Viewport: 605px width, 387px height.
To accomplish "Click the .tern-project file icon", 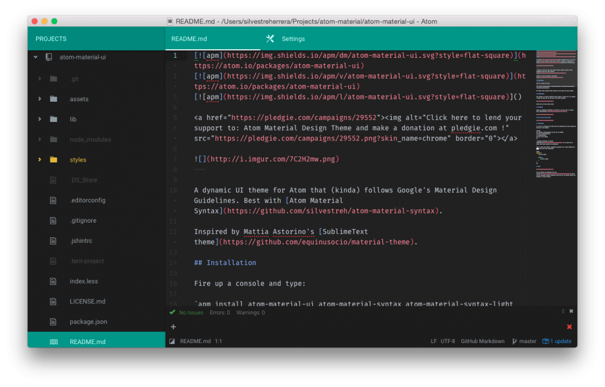I will (x=53, y=261).
